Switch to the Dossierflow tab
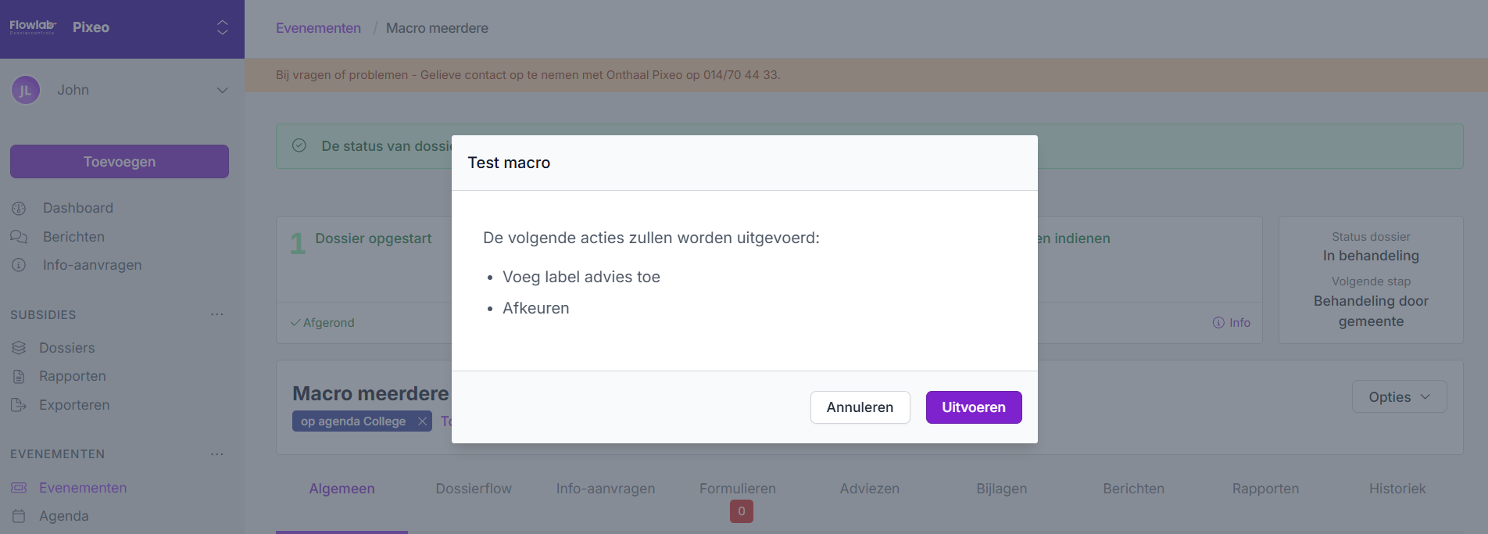The image size is (1488, 534). [x=474, y=489]
